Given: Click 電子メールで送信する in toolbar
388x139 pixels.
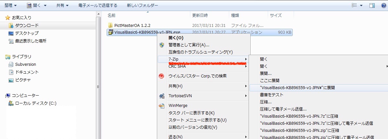Looking at the screenshot, I should pos(98,5).
